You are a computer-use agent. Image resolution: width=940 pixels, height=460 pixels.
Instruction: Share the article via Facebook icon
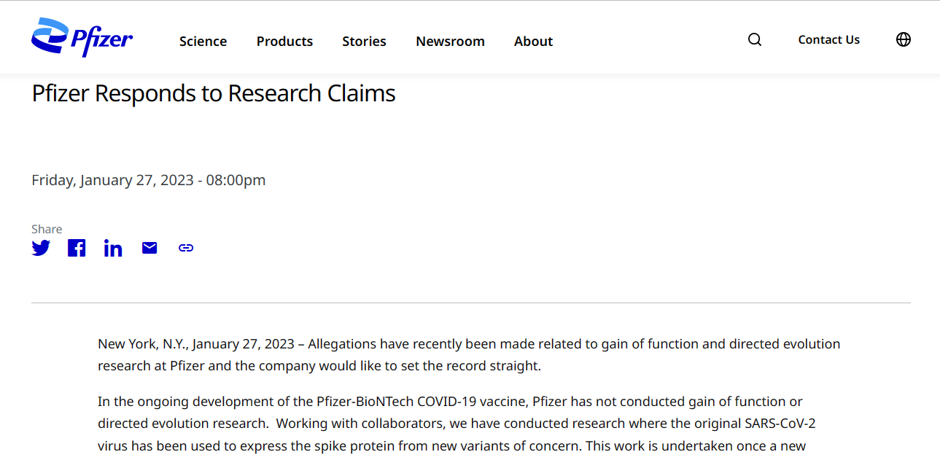click(x=77, y=248)
